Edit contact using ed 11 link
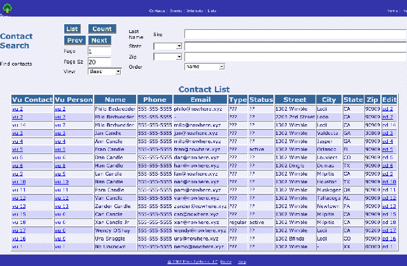407x266 pixels. pyautogui.click(x=389, y=190)
